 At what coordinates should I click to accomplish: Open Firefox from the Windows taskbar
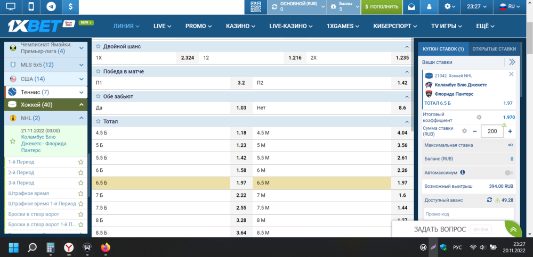pos(106,248)
